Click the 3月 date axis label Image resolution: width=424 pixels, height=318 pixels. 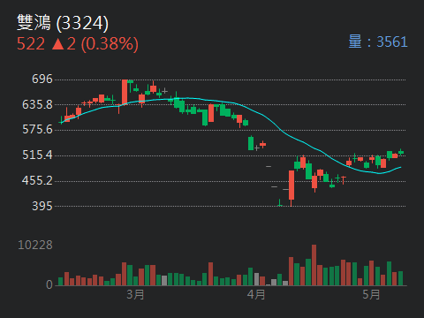135,294
